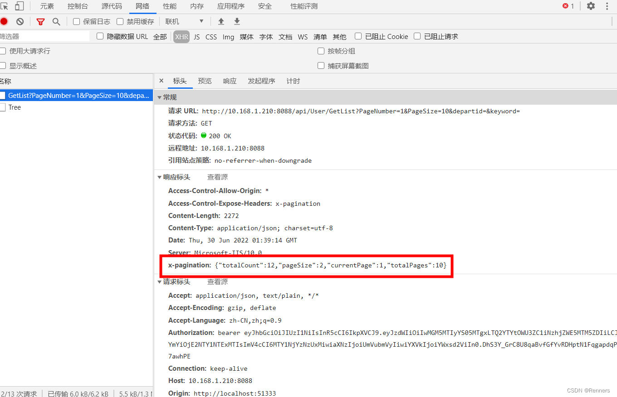Check Hide data URLs (隐藏数据 URL)
617x397 pixels.
click(100, 36)
